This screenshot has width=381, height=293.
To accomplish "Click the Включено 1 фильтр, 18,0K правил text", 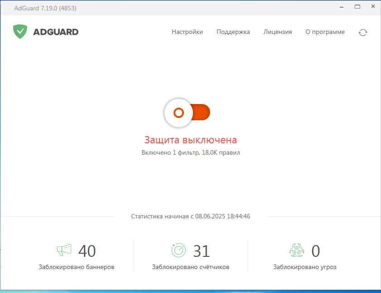I will tap(191, 152).
